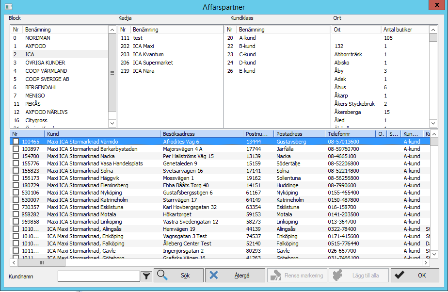448x292 pixels.
Task: Sort customer table by Kund column header
Action: [x=102, y=134]
